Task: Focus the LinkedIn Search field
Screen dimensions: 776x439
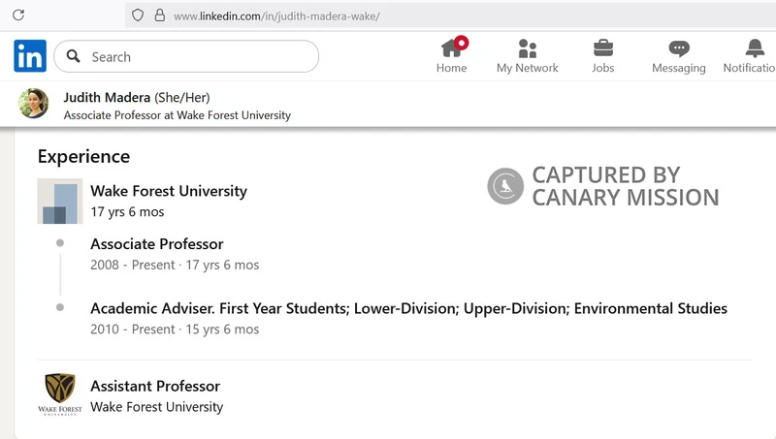Action: coord(186,56)
